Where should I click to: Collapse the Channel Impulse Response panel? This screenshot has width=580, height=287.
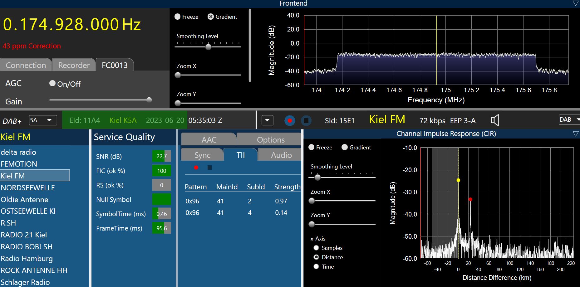point(575,134)
